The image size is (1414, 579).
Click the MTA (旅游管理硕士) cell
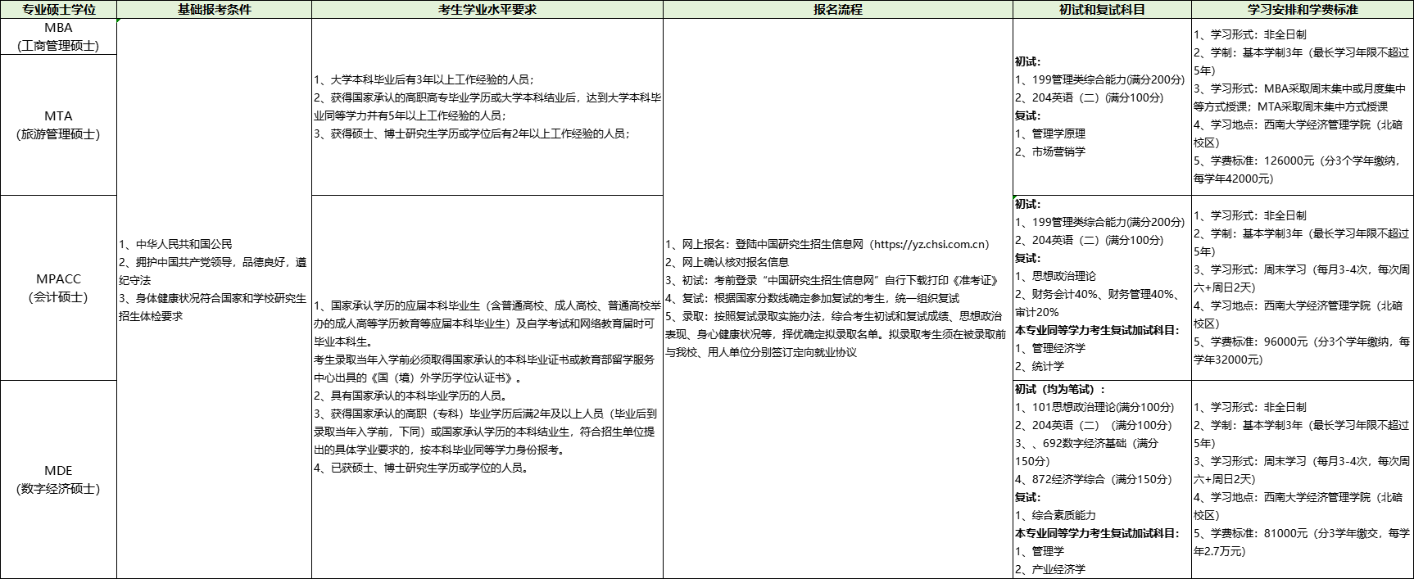coord(58,124)
